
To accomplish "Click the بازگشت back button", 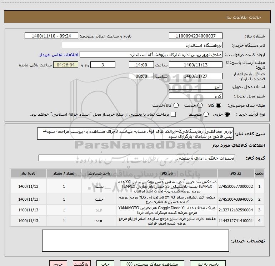I will tap(82, 264).
